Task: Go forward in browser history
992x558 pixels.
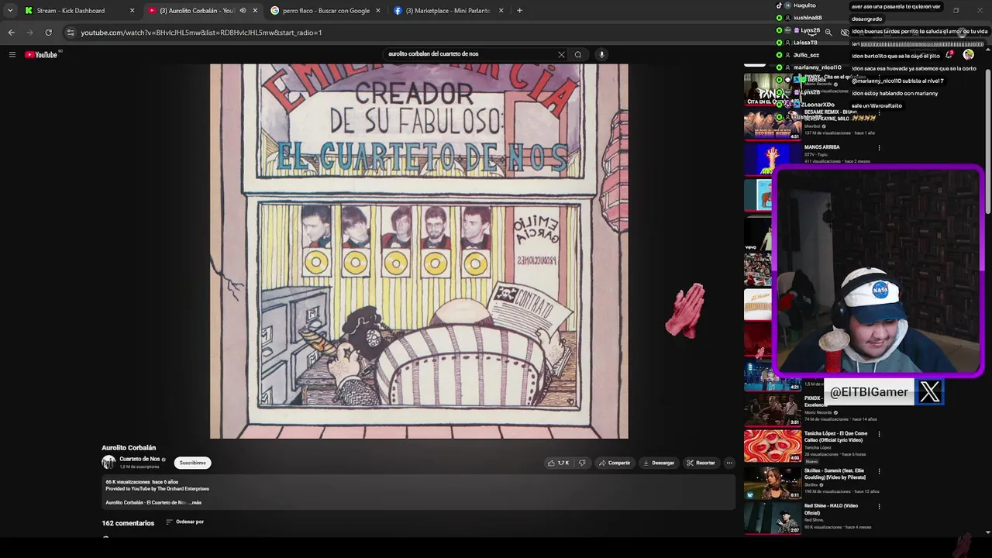Action: coord(29,33)
